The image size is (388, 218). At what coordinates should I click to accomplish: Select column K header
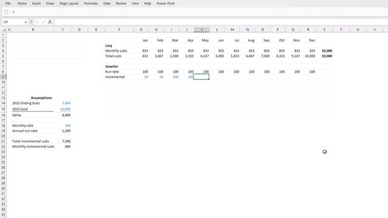[x=202, y=30]
